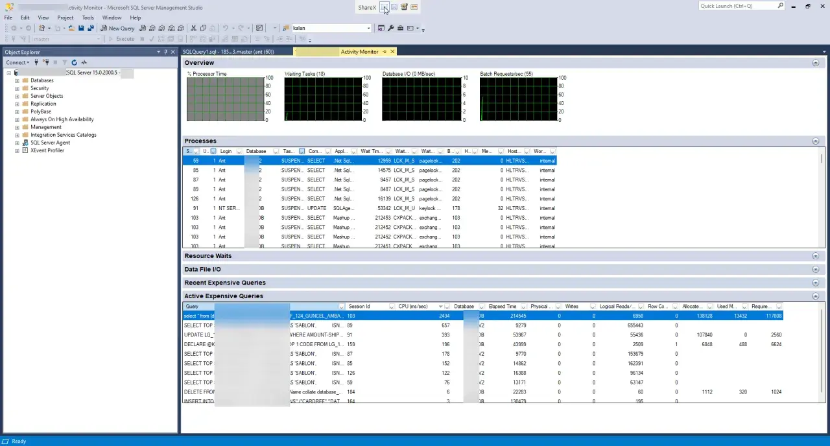Select the process row with wait time 53342
The width and height of the screenshot is (830, 446).
click(369, 208)
